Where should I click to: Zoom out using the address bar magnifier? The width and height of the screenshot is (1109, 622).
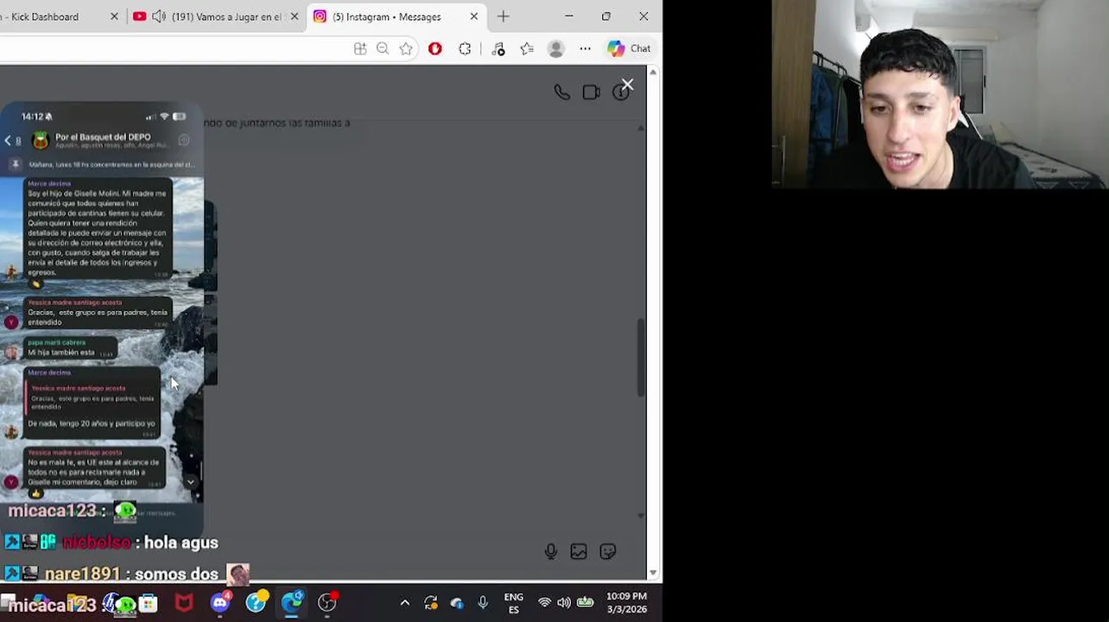click(x=383, y=49)
